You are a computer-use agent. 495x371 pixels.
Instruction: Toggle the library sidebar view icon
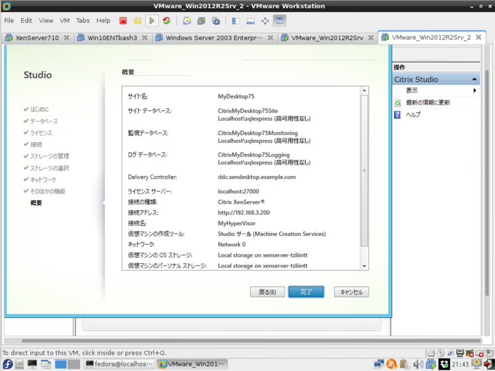pyautogui.click(x=236, y=21)
